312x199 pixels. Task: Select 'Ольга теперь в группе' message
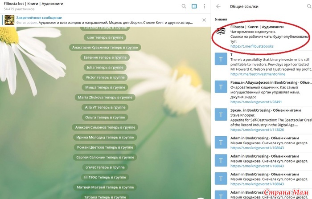pos(105,117)
